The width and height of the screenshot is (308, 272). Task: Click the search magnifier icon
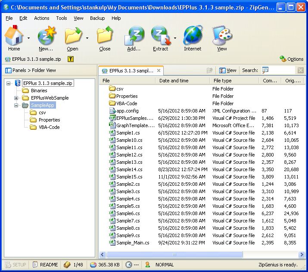coord(265,70)
